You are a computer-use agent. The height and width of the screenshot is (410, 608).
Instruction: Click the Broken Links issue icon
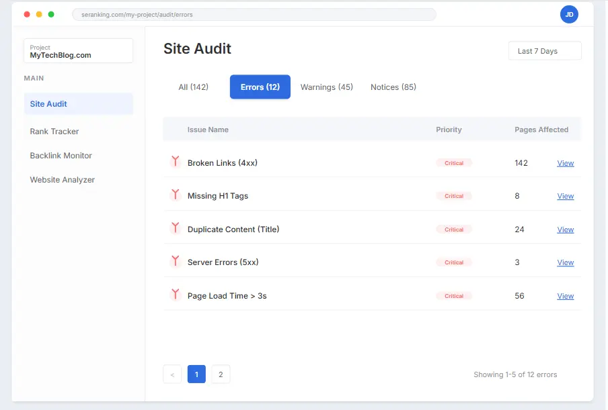click(x=175, y=161)
